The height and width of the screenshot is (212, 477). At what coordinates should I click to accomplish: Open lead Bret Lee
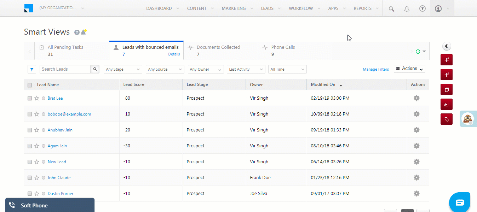point(55,98)
